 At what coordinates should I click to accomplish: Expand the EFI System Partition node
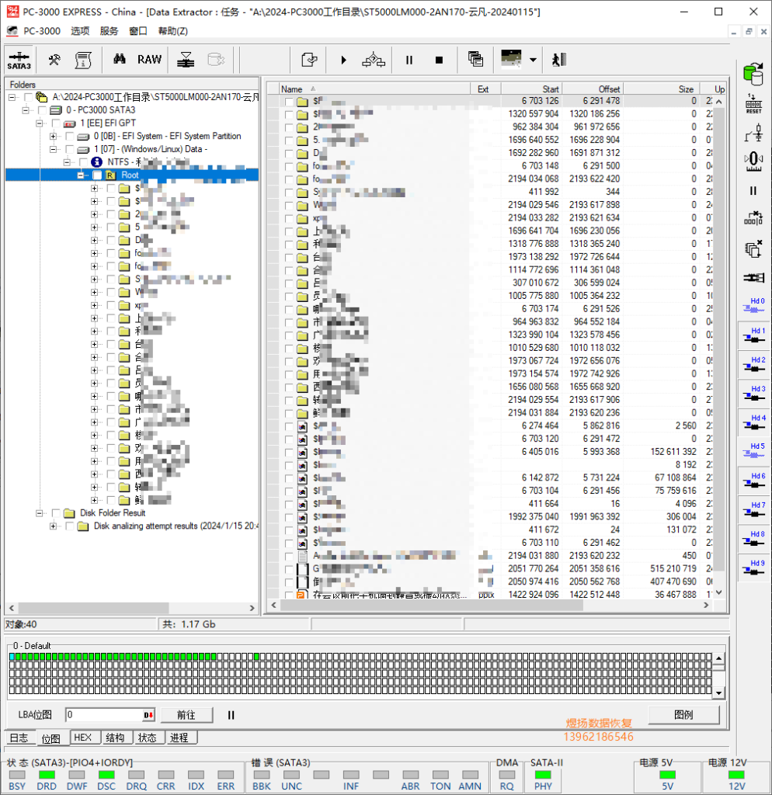53,137
